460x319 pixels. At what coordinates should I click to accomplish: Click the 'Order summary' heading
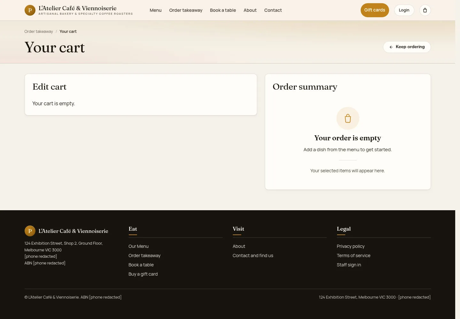[x=305, y=87]
